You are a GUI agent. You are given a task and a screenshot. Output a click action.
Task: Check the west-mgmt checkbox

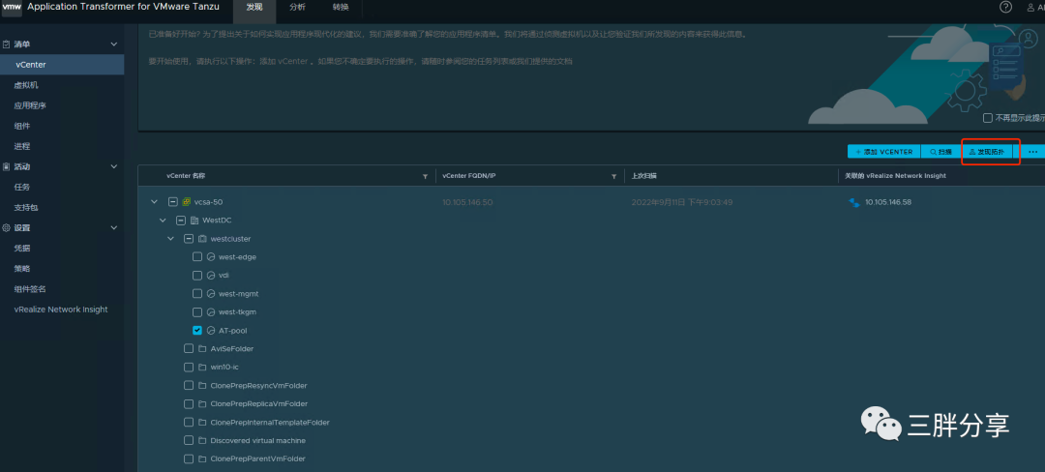pyautogui.click(x=197, y=294)
